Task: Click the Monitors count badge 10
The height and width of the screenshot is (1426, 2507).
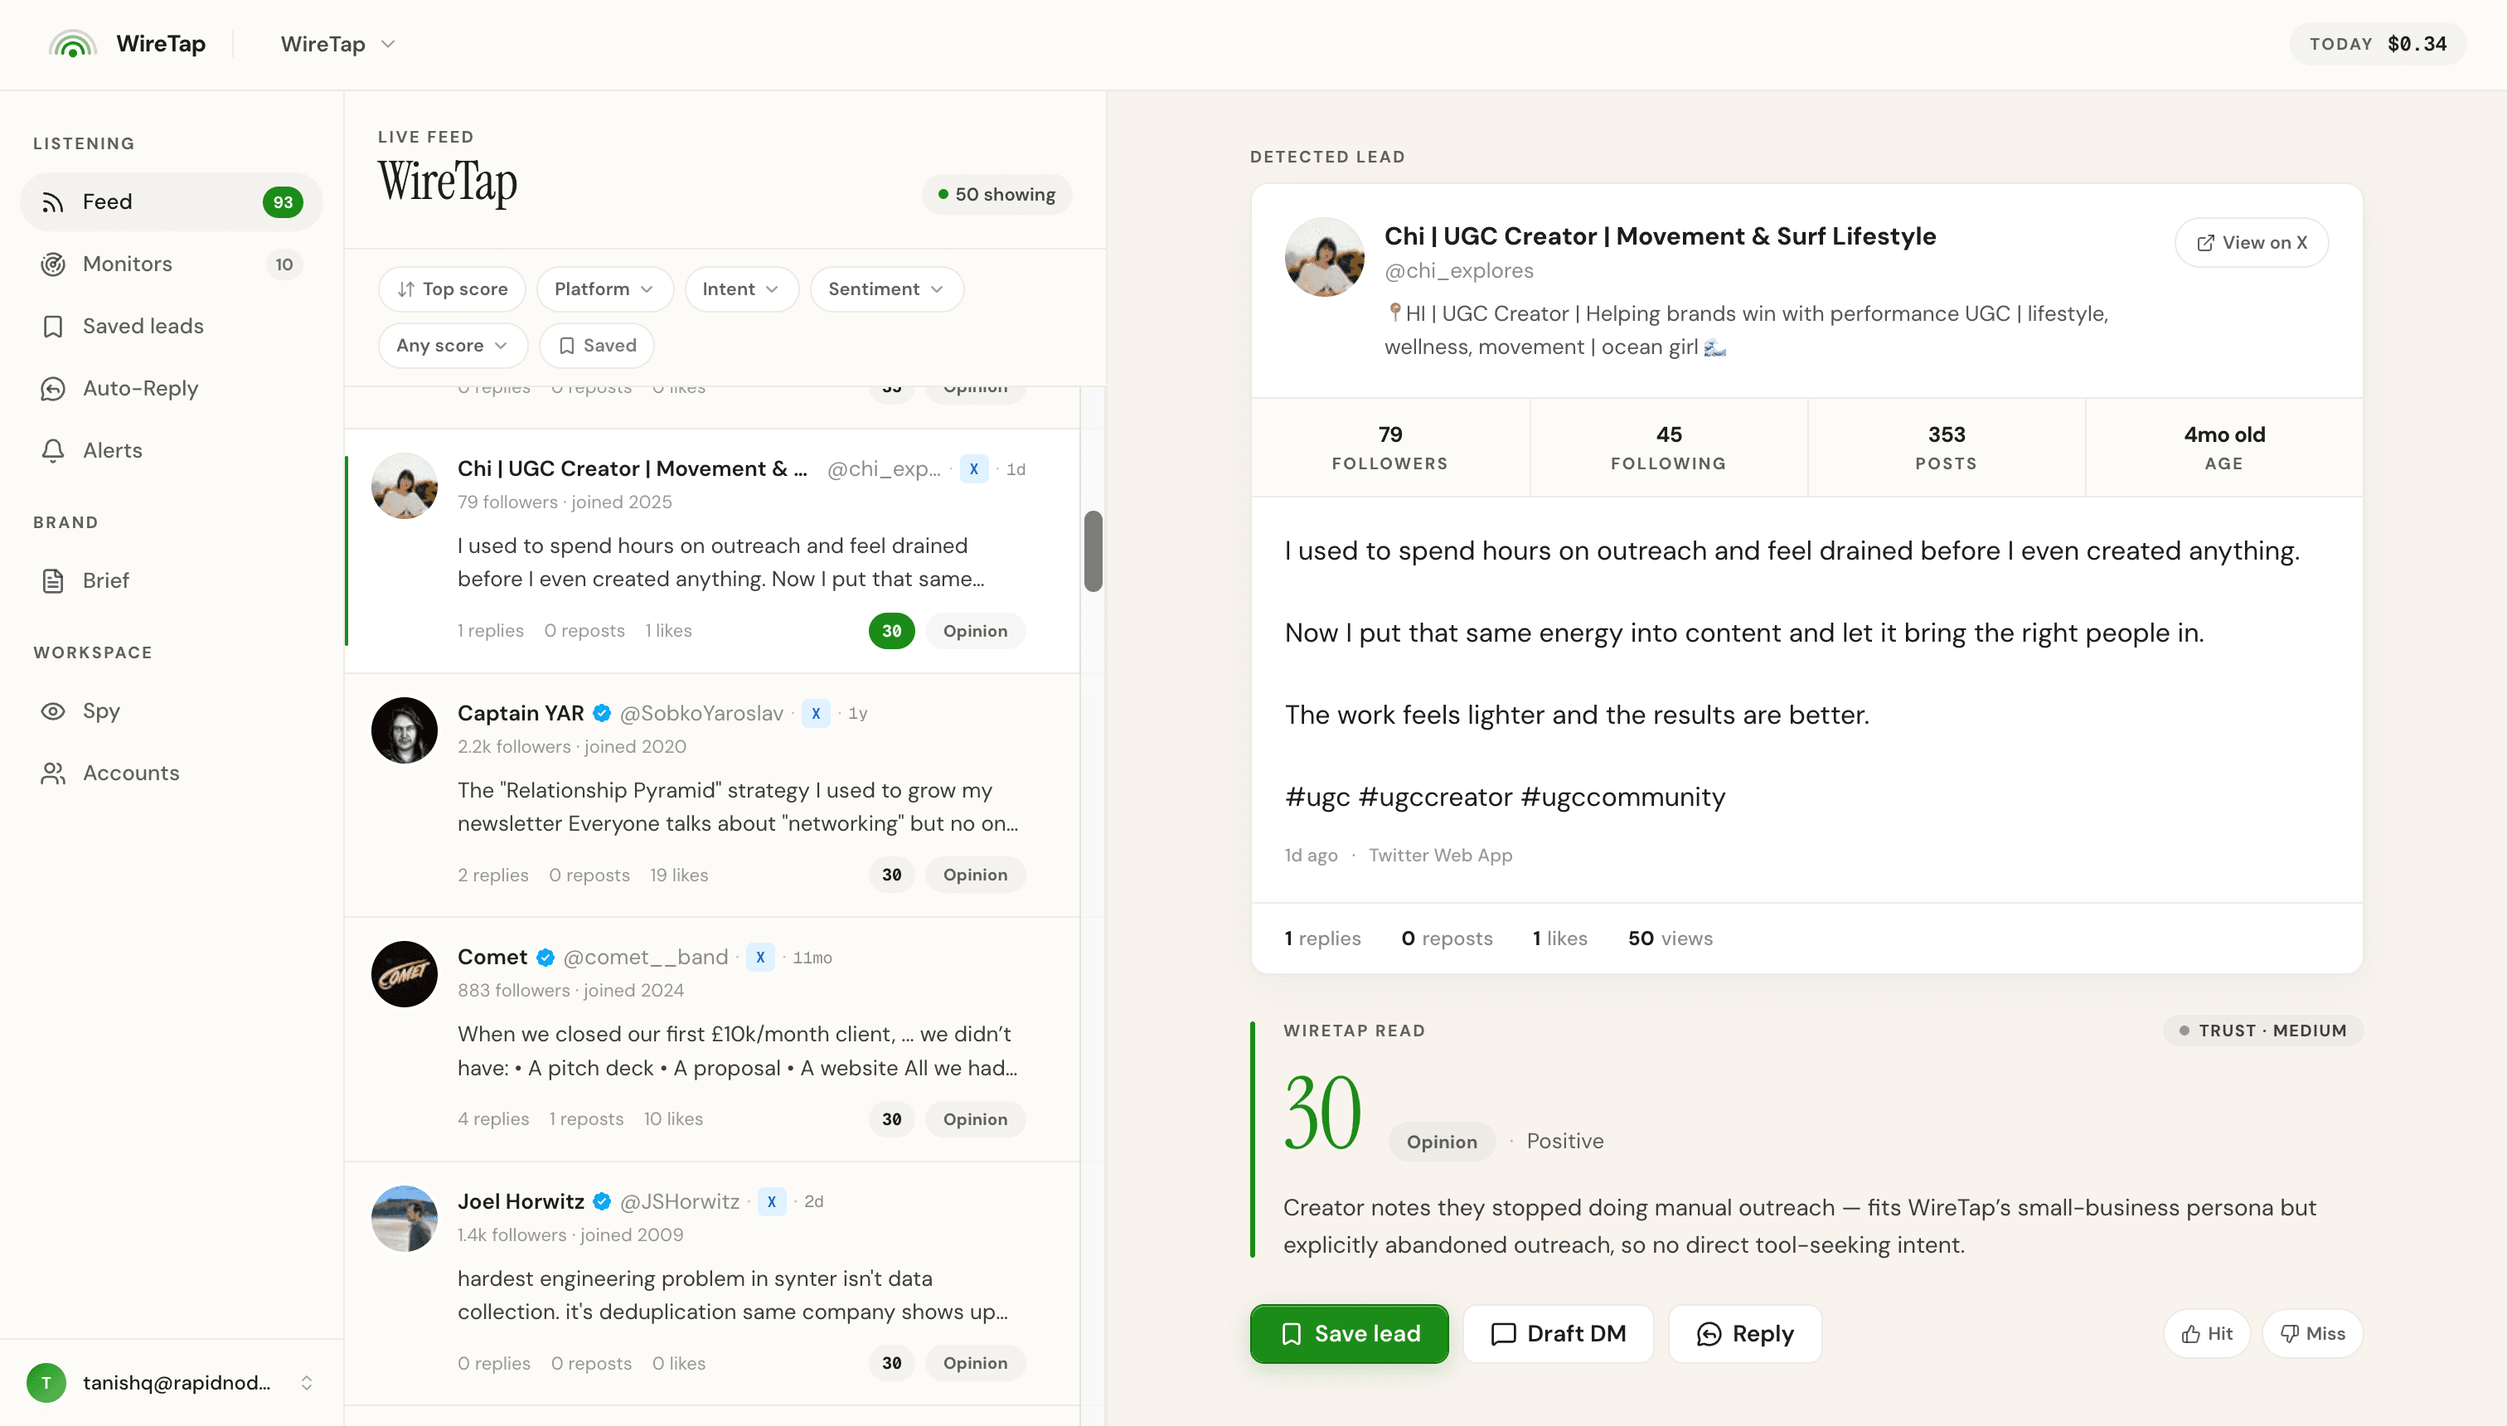Action: (284, 264)
